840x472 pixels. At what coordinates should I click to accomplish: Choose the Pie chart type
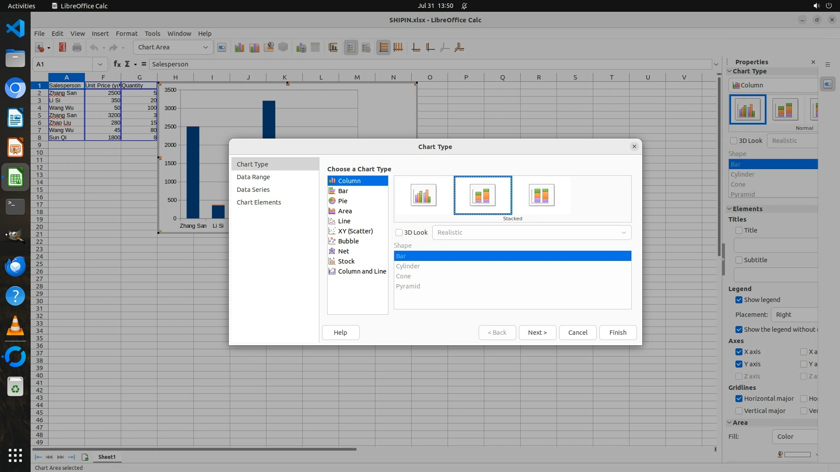[343, 201]
